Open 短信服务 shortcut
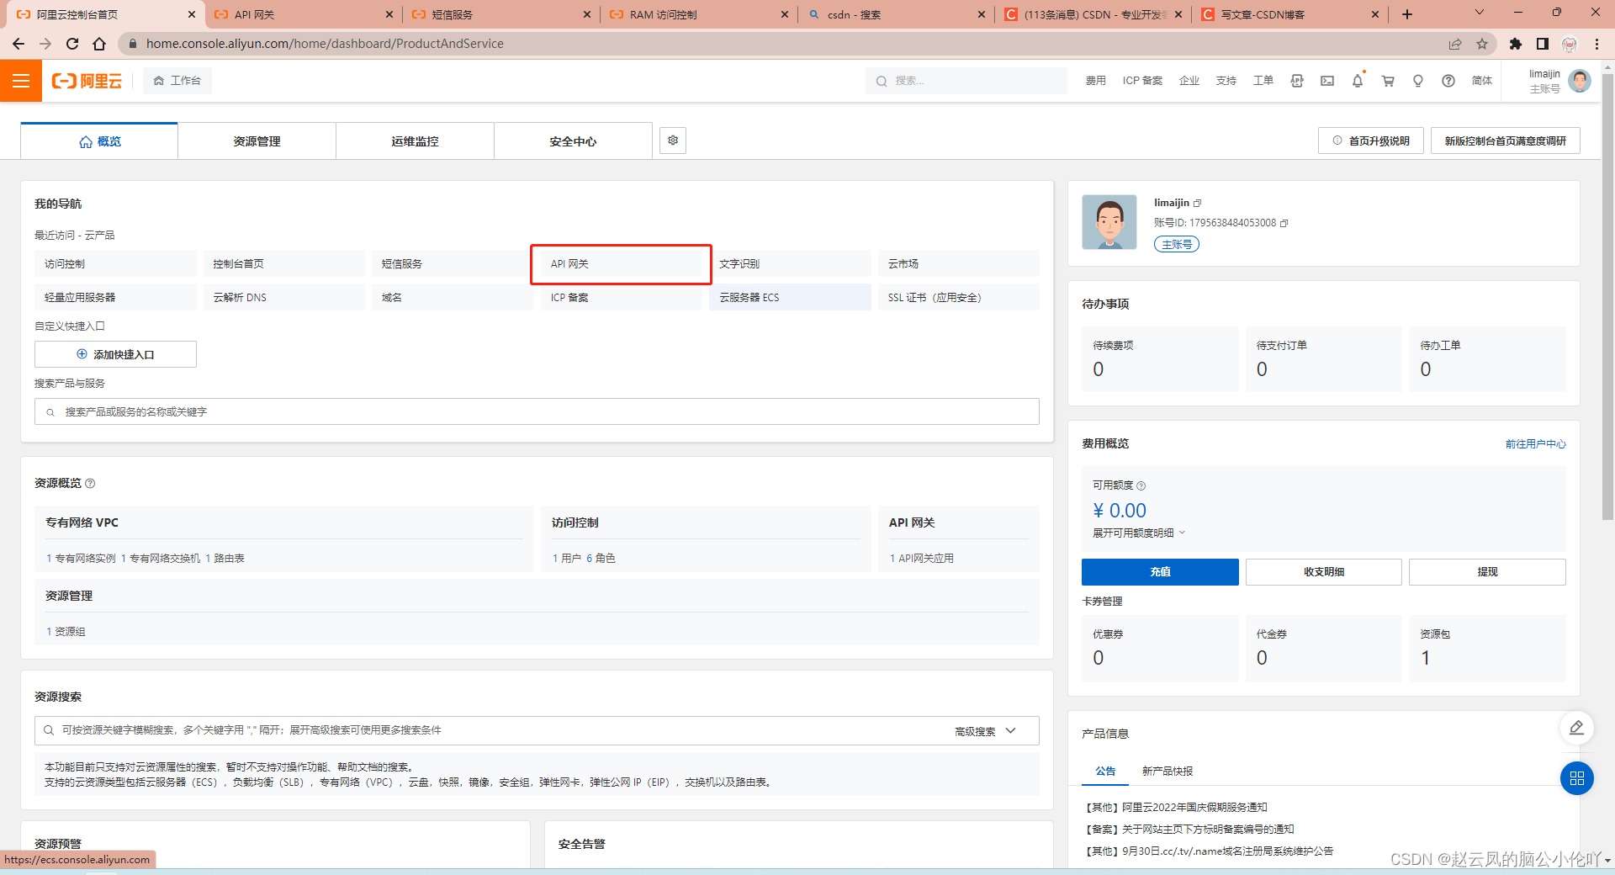This screenshot has width=1615, height=875. point(453,263)
